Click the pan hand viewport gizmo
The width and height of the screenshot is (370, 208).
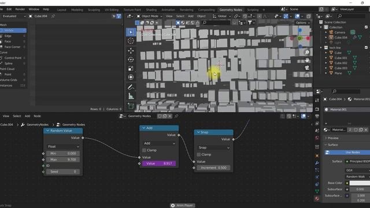[x=307, y=60]
